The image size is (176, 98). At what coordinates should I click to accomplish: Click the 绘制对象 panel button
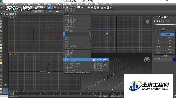5,14
